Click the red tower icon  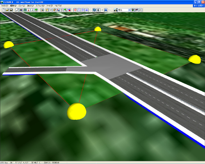29,10
